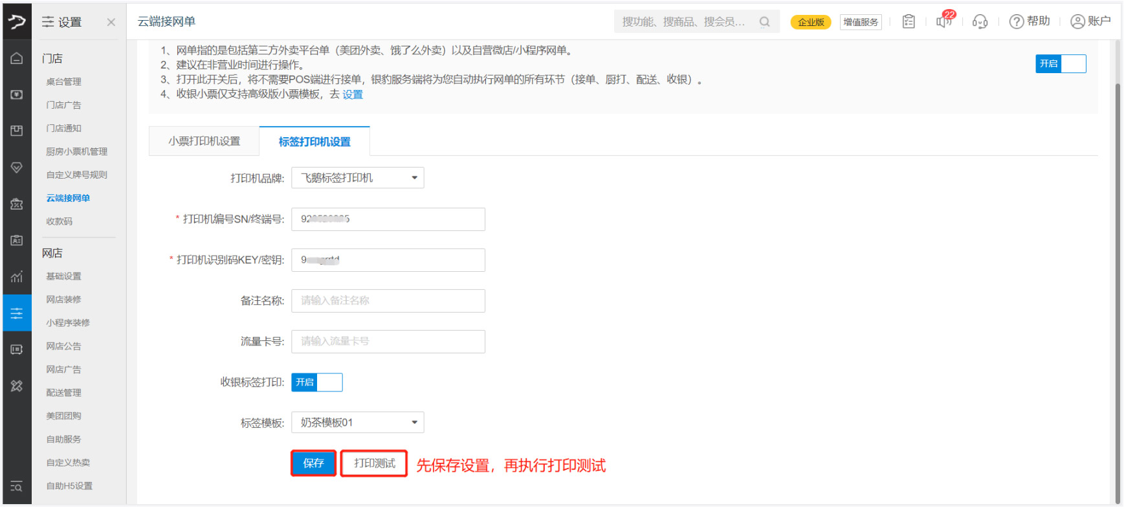Image resolution: width=1124 pixels, height=508 pixels.
Task: Select 厨房小票机管理 in sidebar menu
Action: [x=76, y=151]
